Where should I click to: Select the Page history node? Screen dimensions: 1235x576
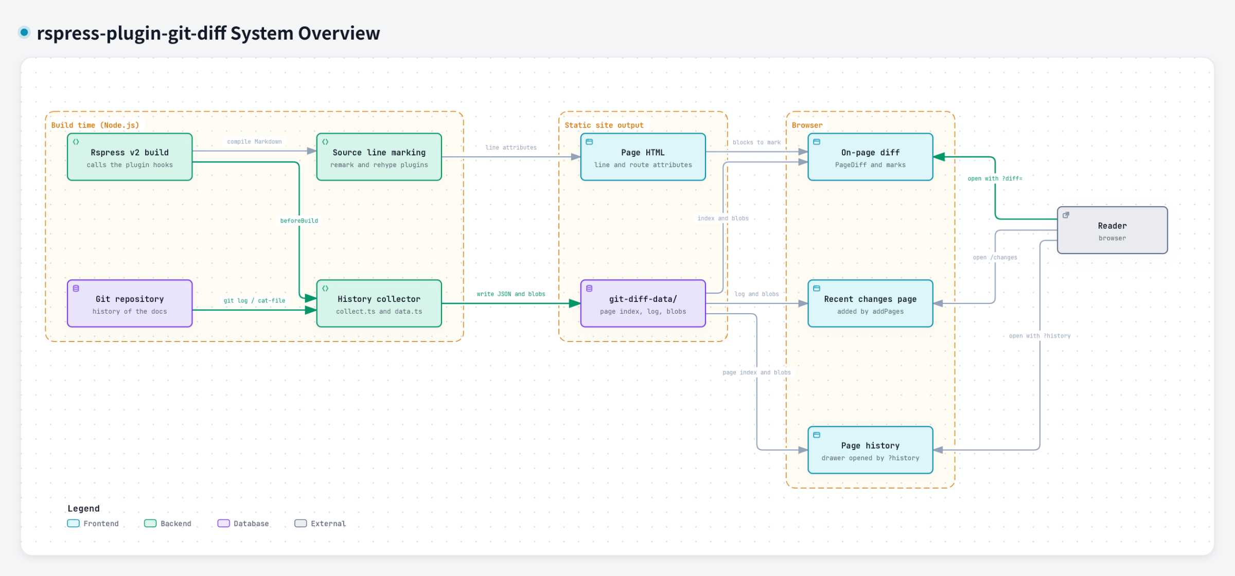coord(871,450)
